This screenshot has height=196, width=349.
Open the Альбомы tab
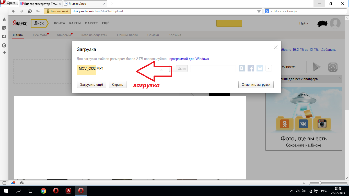coord(64,35)
